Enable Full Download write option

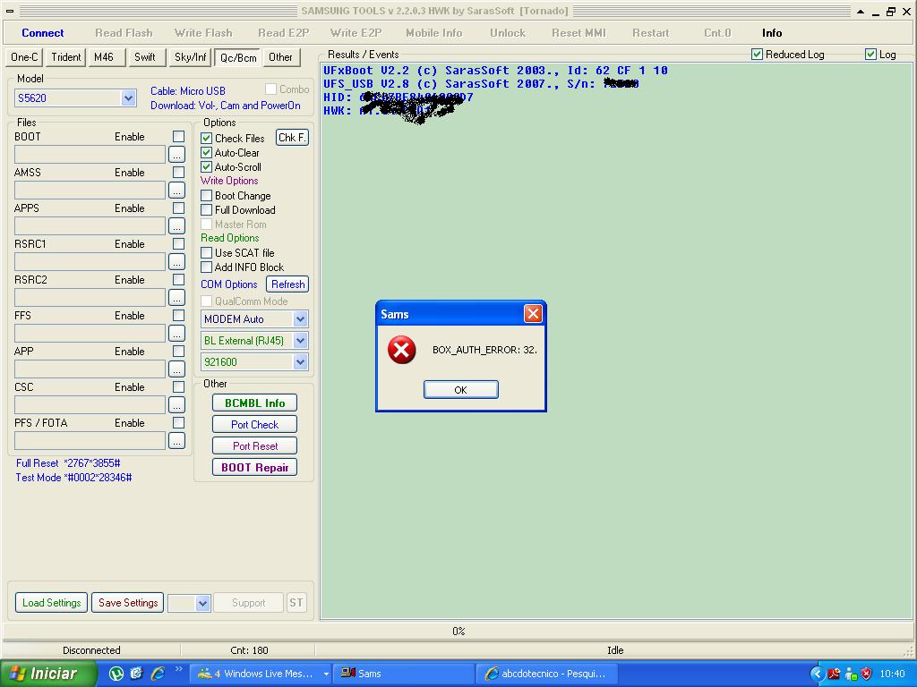[207, 209]
